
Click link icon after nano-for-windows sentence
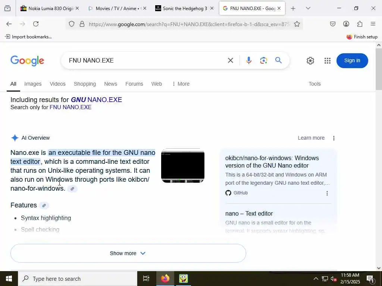coord(72,189)
